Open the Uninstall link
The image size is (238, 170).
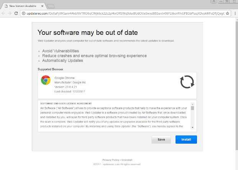(x=127, y=160)
